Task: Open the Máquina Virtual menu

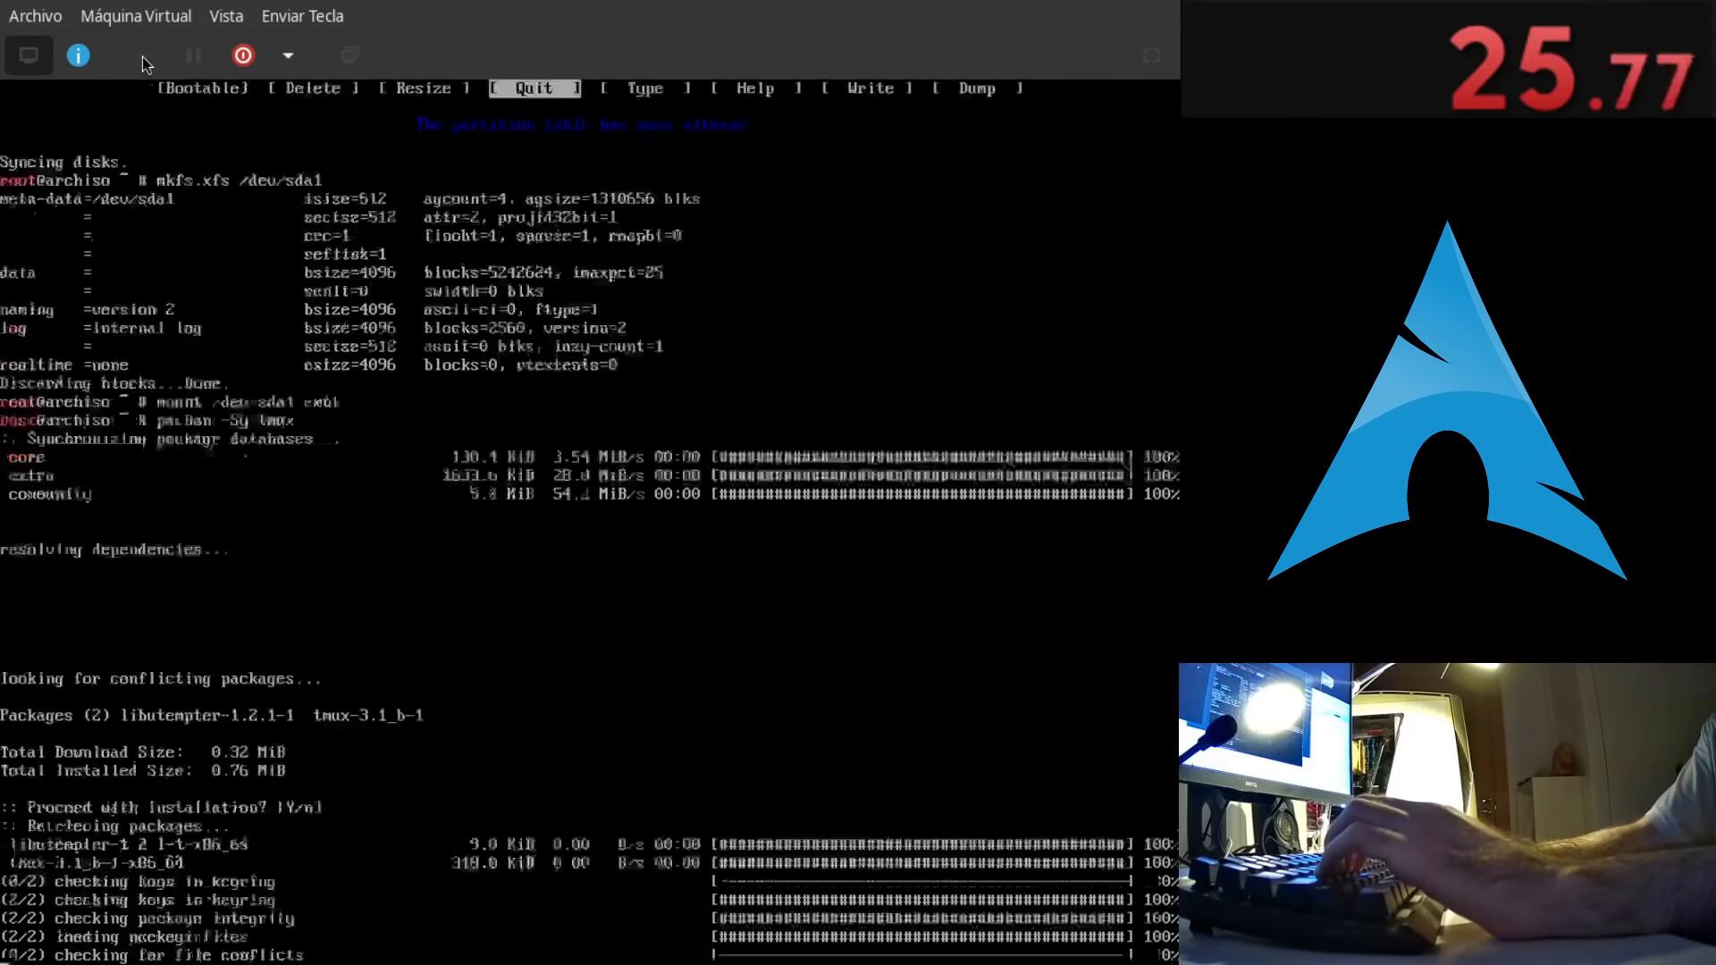Action: pos(136,16)
